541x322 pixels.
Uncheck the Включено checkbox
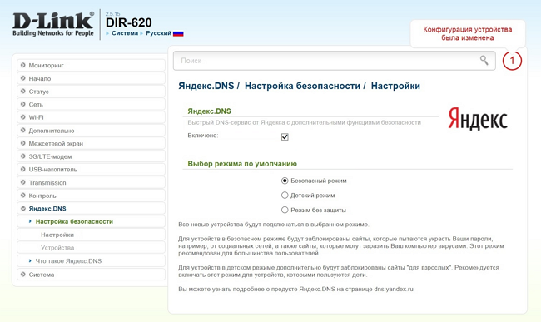click(x=285, y=136)
